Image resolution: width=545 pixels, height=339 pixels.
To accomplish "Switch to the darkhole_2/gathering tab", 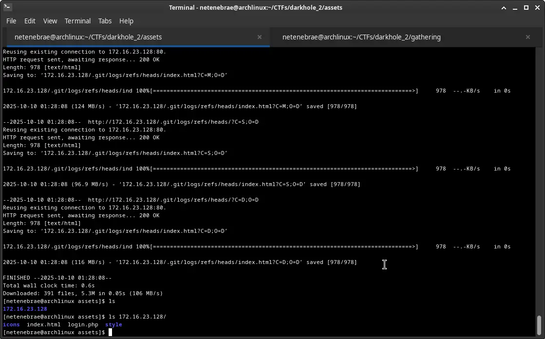I will pos(361,37).
